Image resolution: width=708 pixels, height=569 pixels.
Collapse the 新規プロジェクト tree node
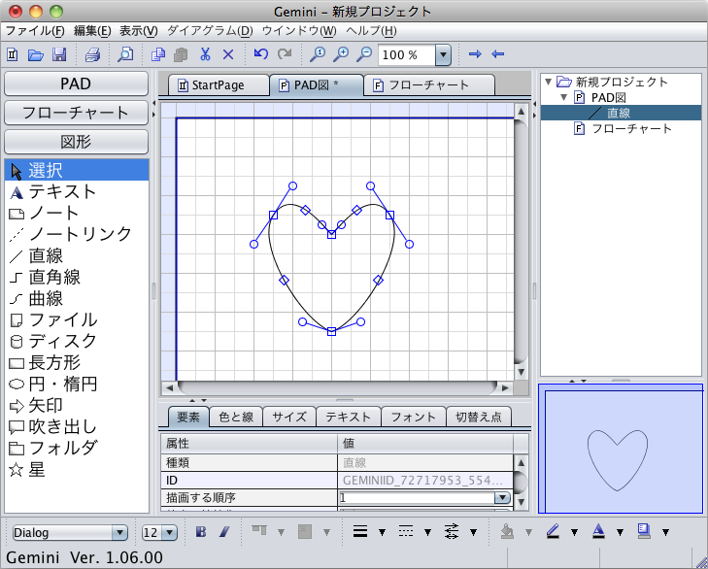[548, 83]
